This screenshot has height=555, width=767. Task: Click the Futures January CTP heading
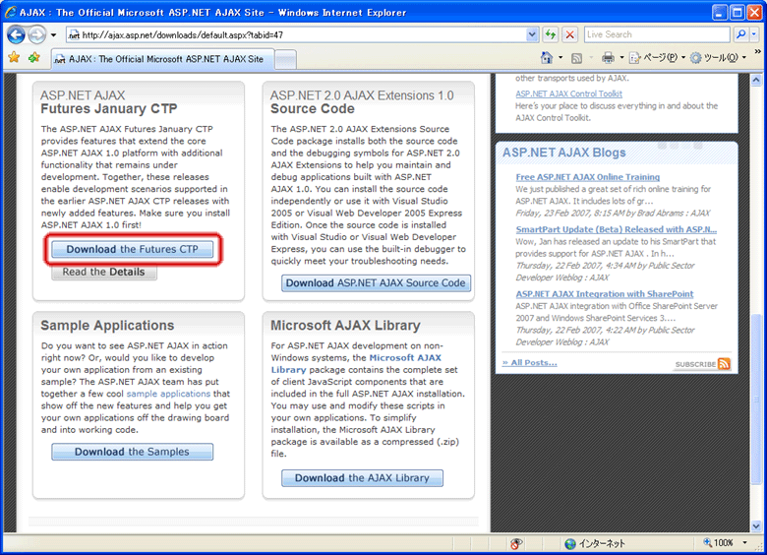(108, 108)
